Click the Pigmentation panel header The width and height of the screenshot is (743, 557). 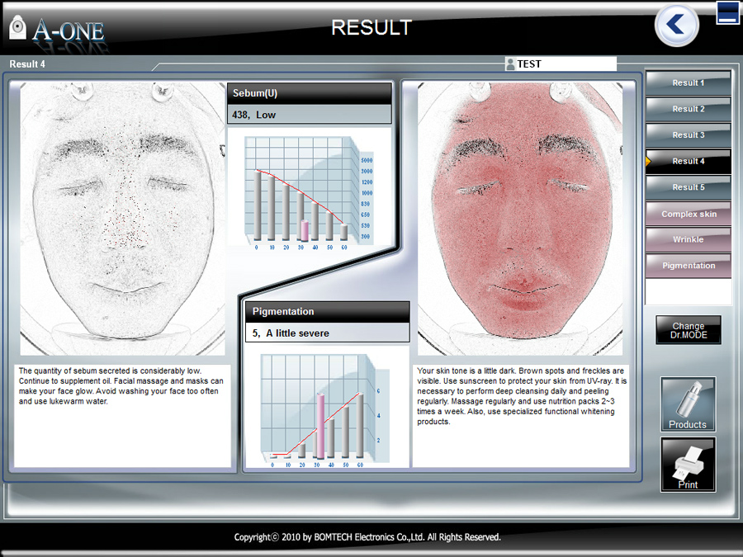click(x=328, y=312)
